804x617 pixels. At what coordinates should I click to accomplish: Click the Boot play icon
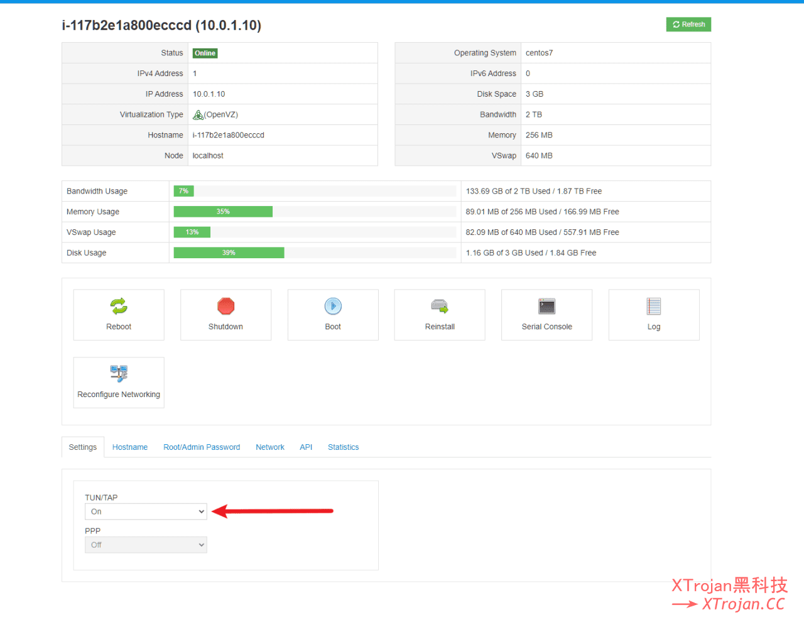[333, 306]
